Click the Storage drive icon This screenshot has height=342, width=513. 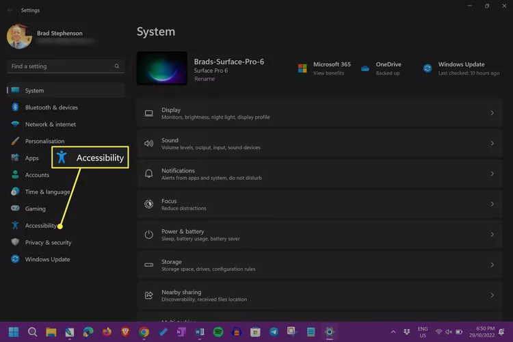[149, 265]
